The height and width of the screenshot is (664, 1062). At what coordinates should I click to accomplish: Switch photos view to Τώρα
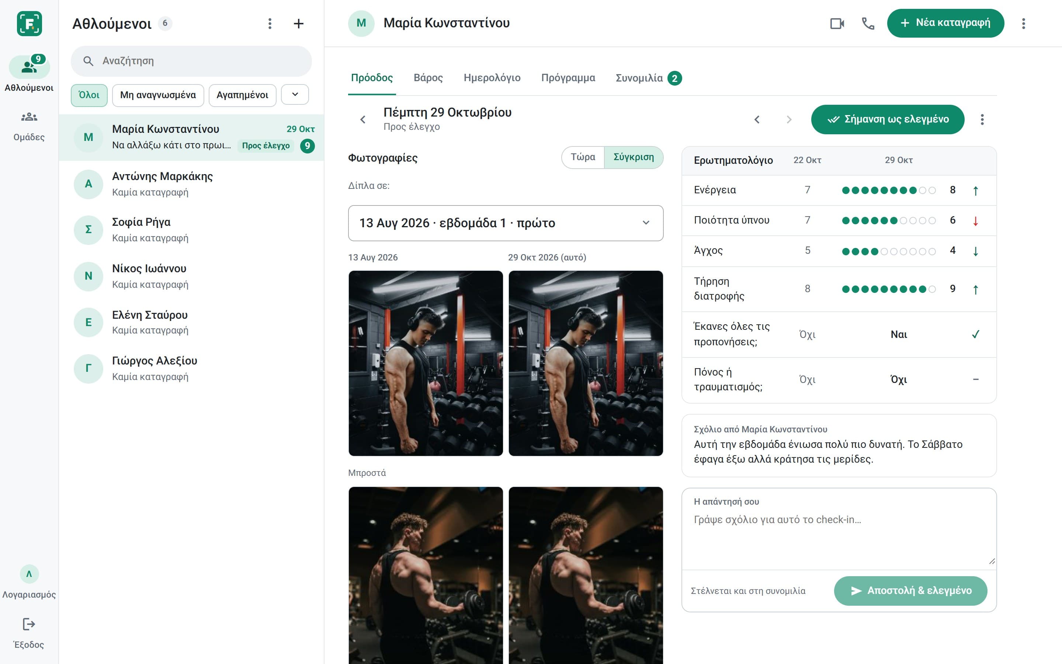(x=583, y=157)
